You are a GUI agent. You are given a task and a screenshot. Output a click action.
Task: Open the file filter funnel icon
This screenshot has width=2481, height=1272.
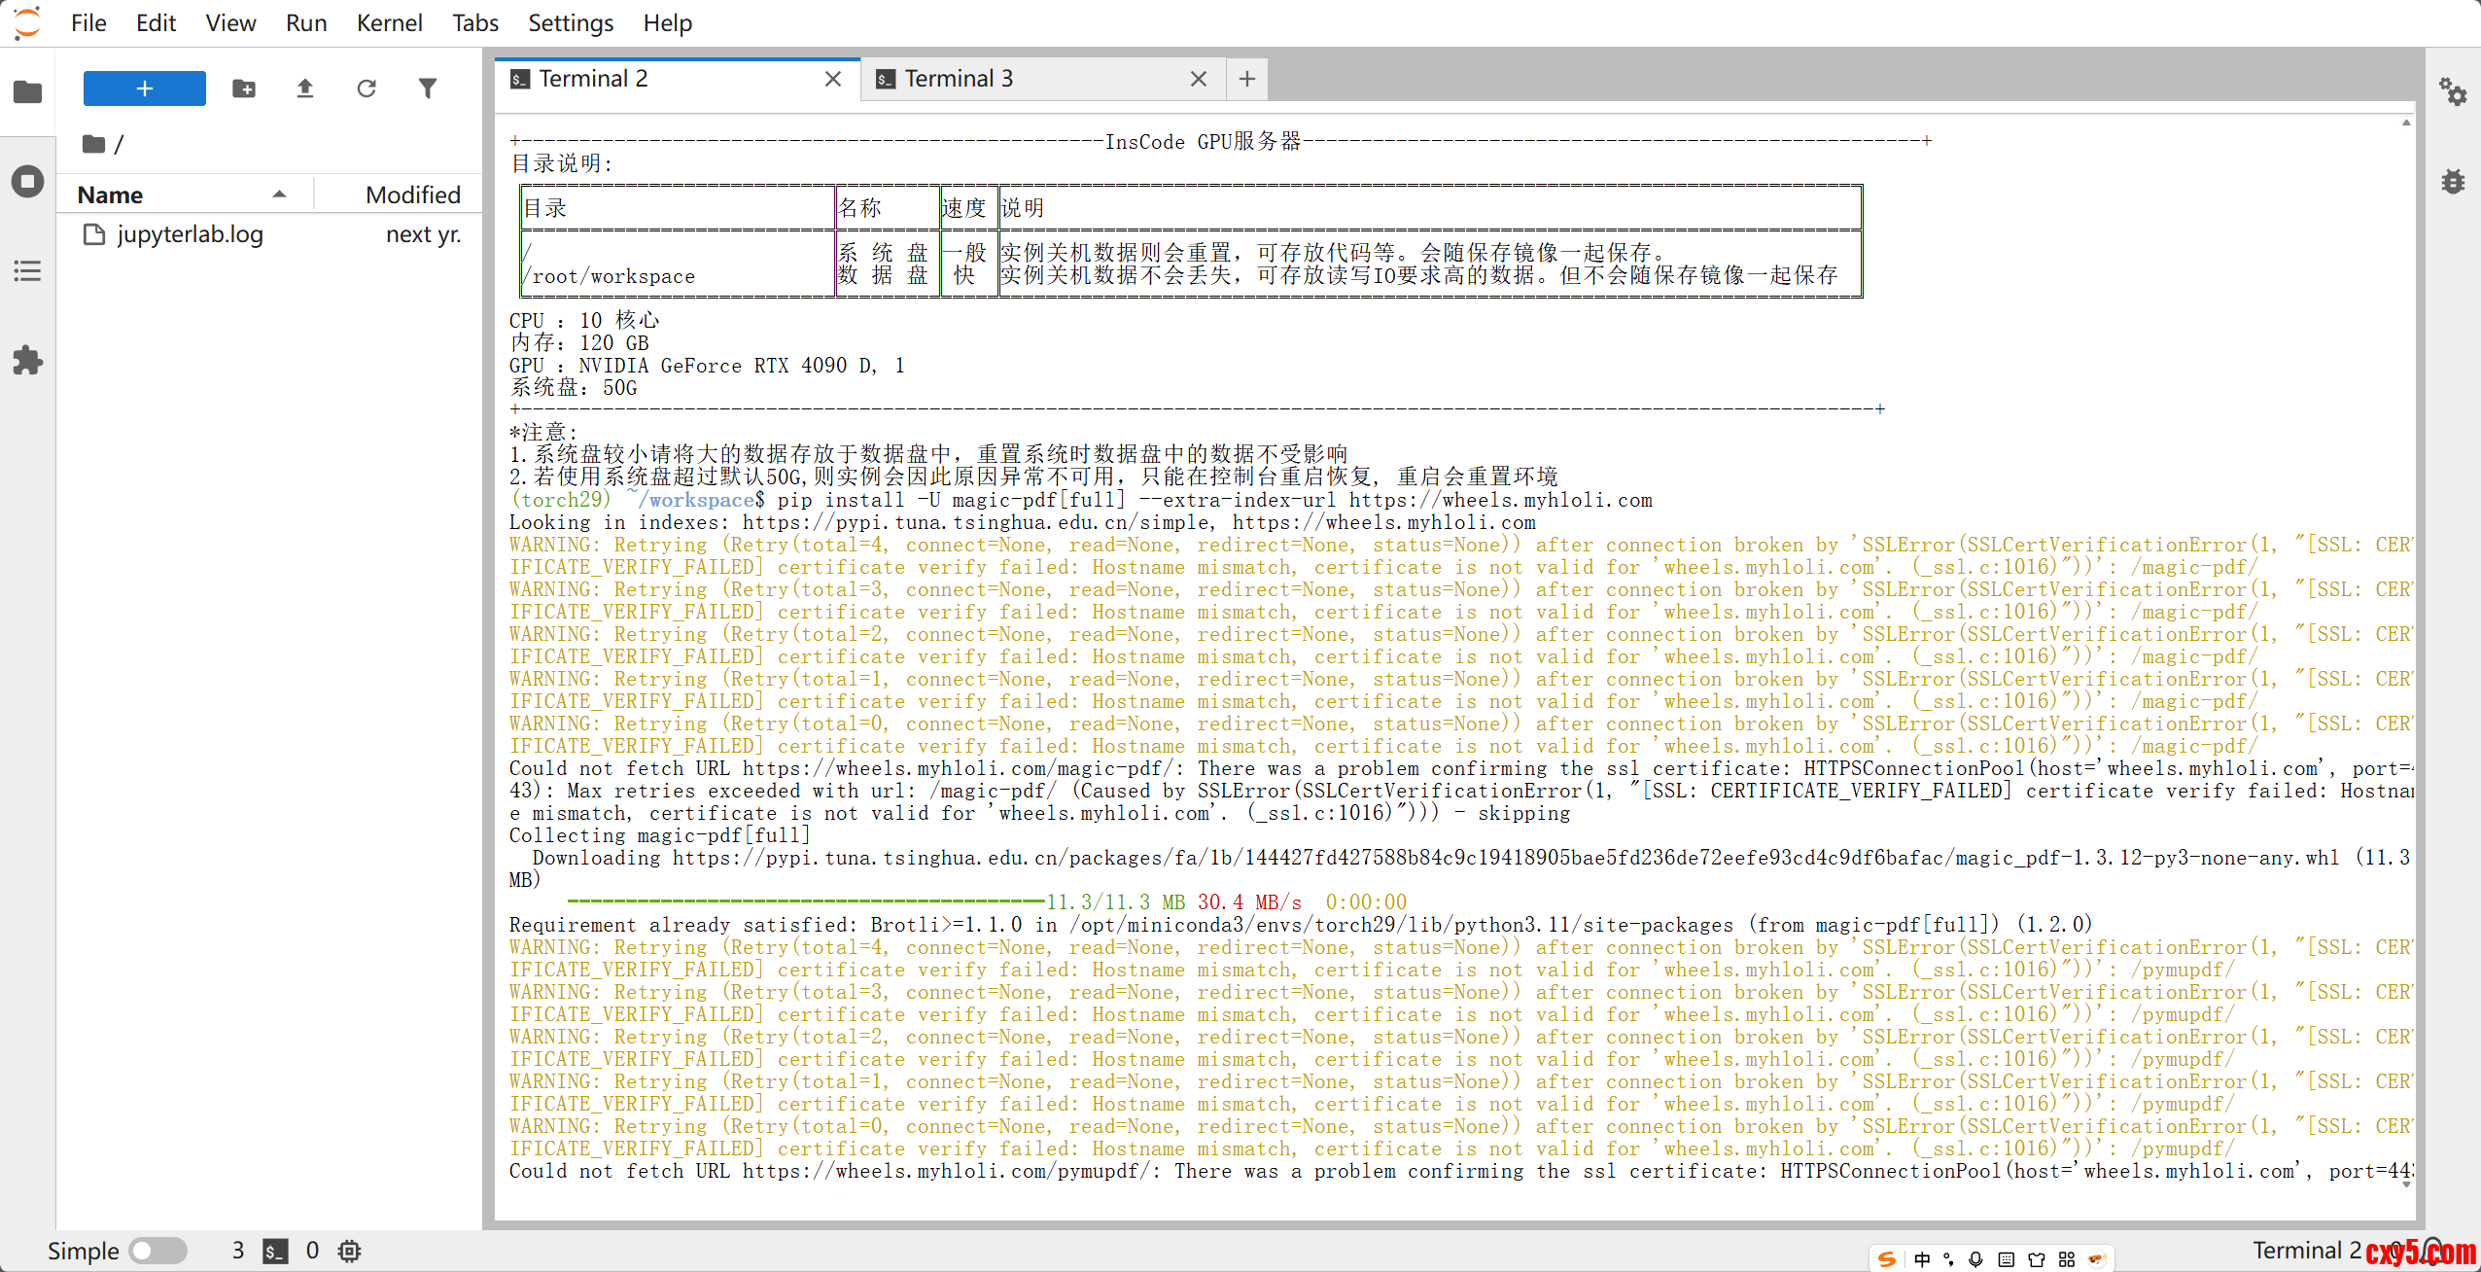[x=428, y=88]
